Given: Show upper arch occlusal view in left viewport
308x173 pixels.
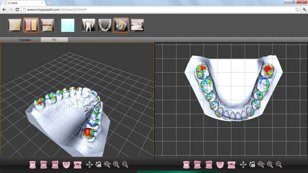Looking at the screenshot, I should [x=66, y=164].
